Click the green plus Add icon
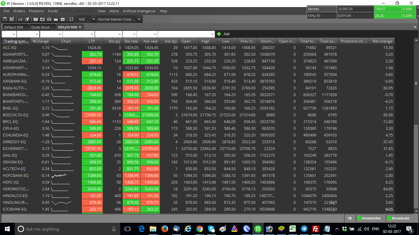 (219, 34)
